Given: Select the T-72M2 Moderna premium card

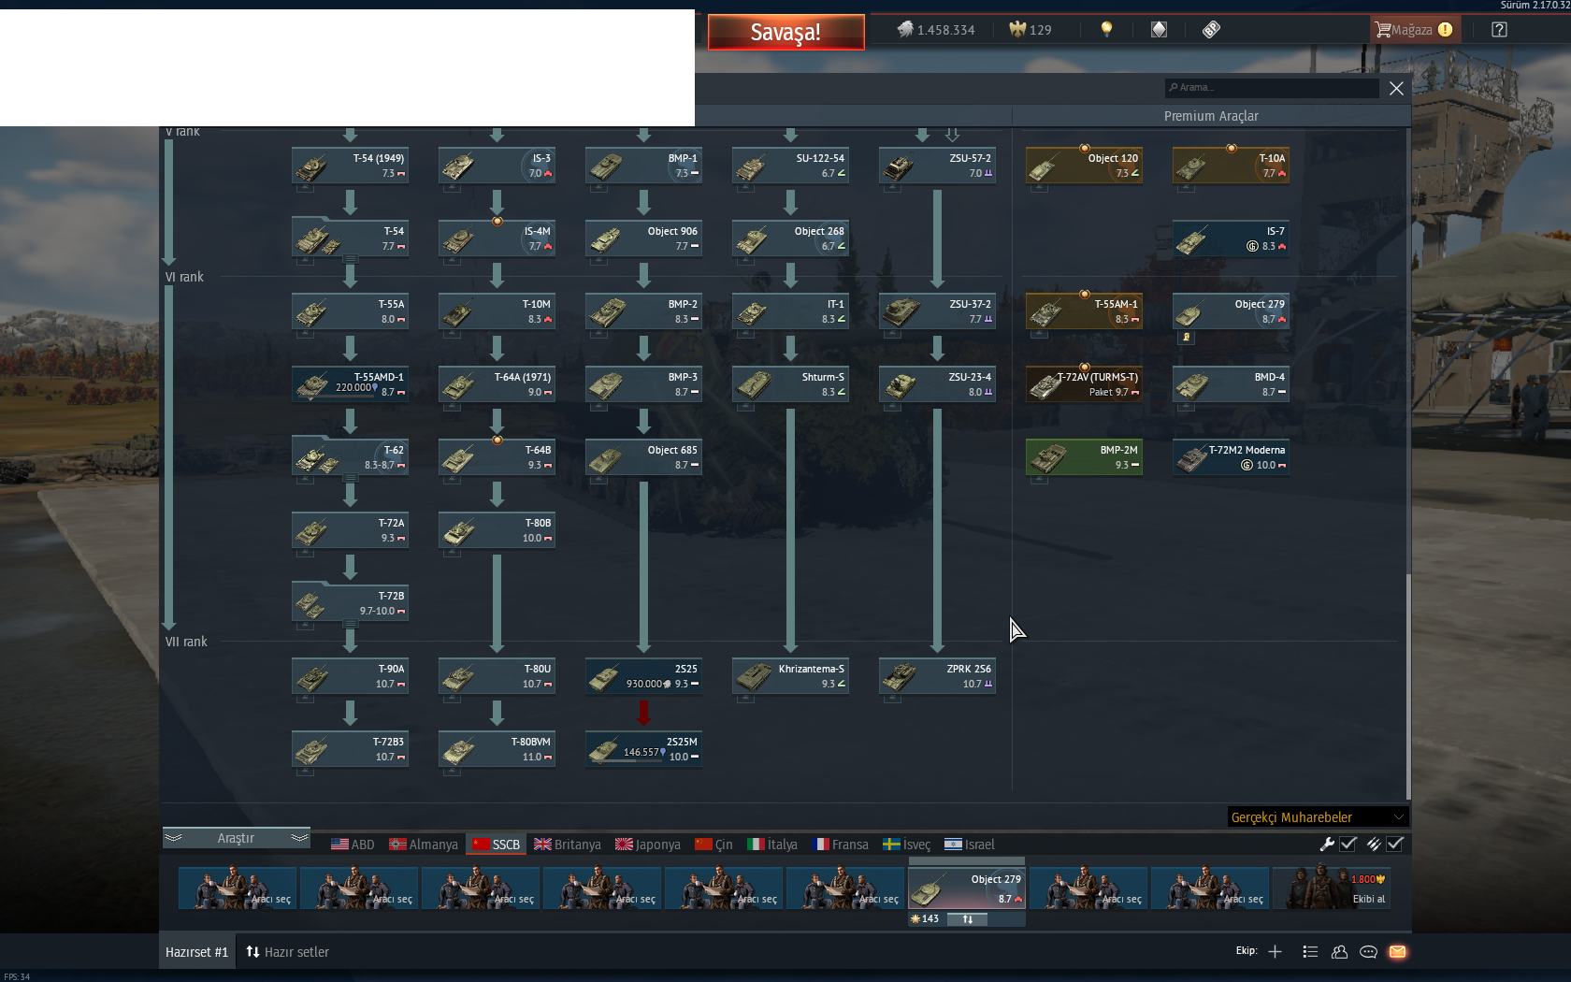Looking at the screenshot, I should tap(1231, 457).
